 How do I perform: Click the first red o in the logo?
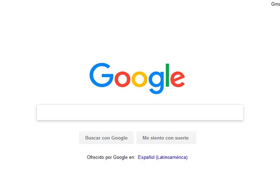point(122,79)
